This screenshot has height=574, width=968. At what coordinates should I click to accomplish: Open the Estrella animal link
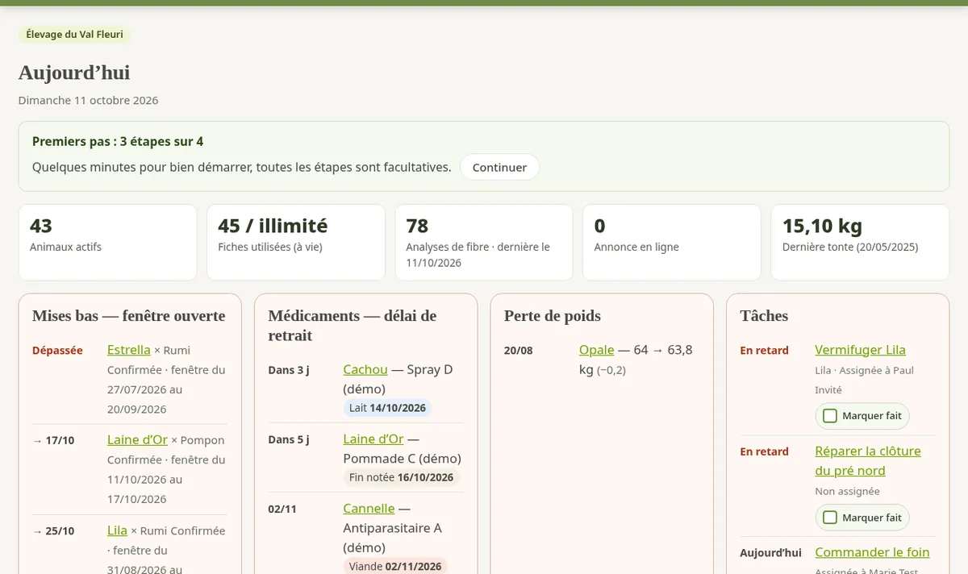click(x=129, y=350)
